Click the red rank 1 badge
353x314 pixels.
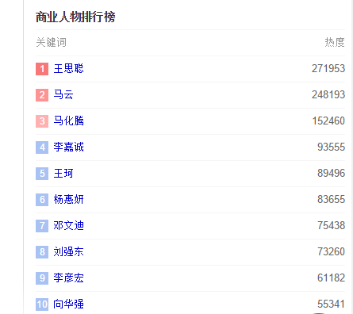pos(42,69)
